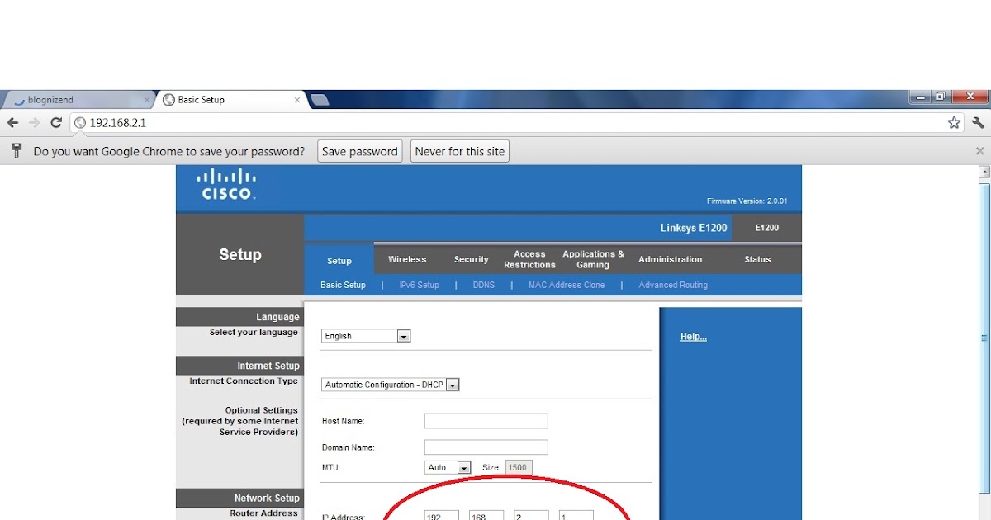
Task: Click the Save password button
Action: [360, 151]
